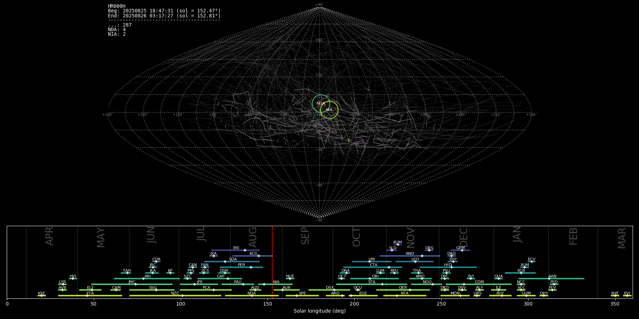This screenshot has height=319, width=639.
Task: Click the URS shower label
Action: tap(477, 293)
